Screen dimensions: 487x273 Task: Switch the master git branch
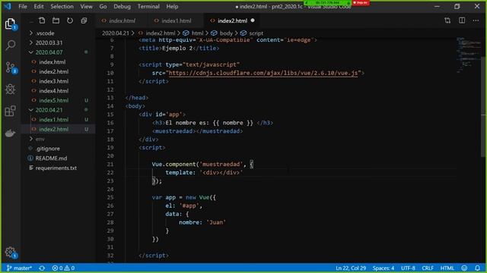(19, 268)
